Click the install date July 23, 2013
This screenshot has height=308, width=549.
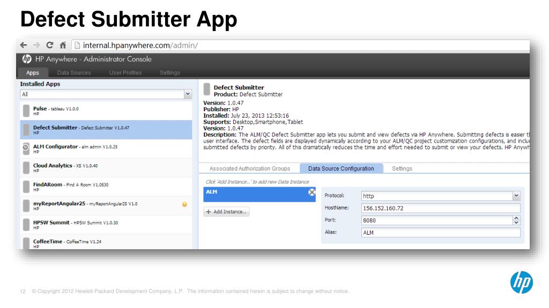[259, 115]
